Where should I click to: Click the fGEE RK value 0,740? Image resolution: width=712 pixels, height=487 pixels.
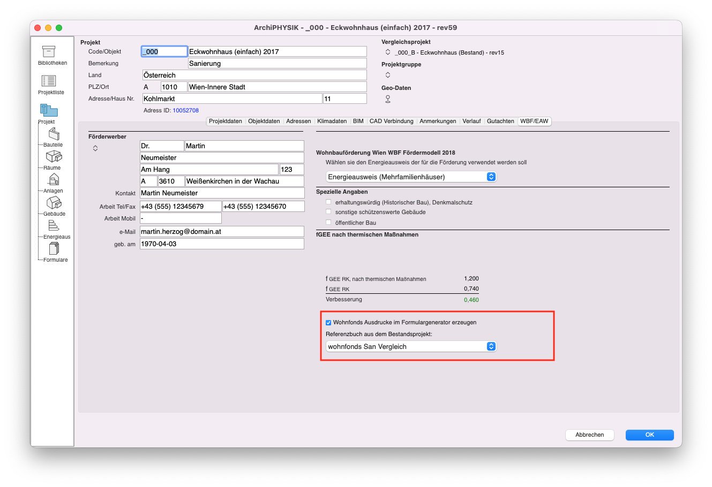[x=471, y=288]
